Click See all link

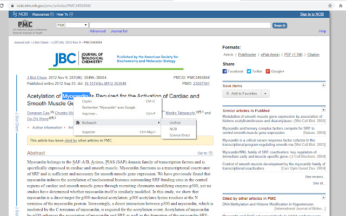pos(319,184)
